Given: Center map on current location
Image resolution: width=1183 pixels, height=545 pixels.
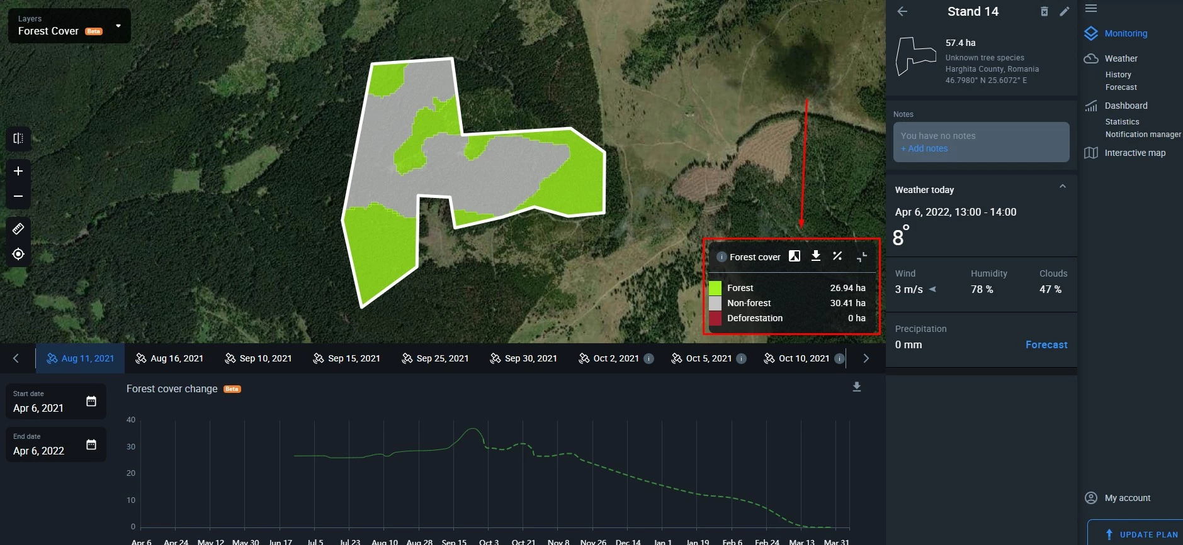Looking at the screenshot, I should coord(18,254).
